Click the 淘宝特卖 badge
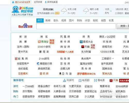The image size is (129, 103). point(52,42)
